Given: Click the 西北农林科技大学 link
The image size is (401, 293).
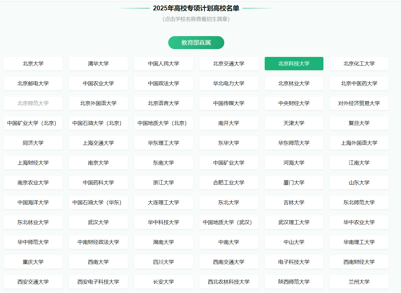Looking at the screenshot, I should coord(229,282).
